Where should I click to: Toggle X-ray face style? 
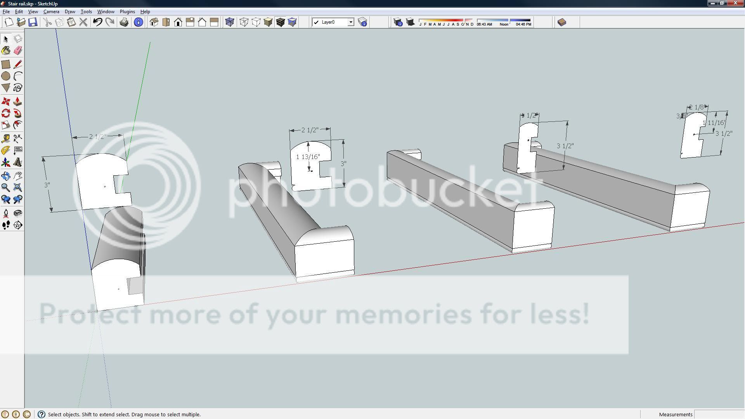[229, 22]
